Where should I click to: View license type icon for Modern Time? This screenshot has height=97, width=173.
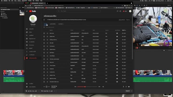click(x=117, y=75)
